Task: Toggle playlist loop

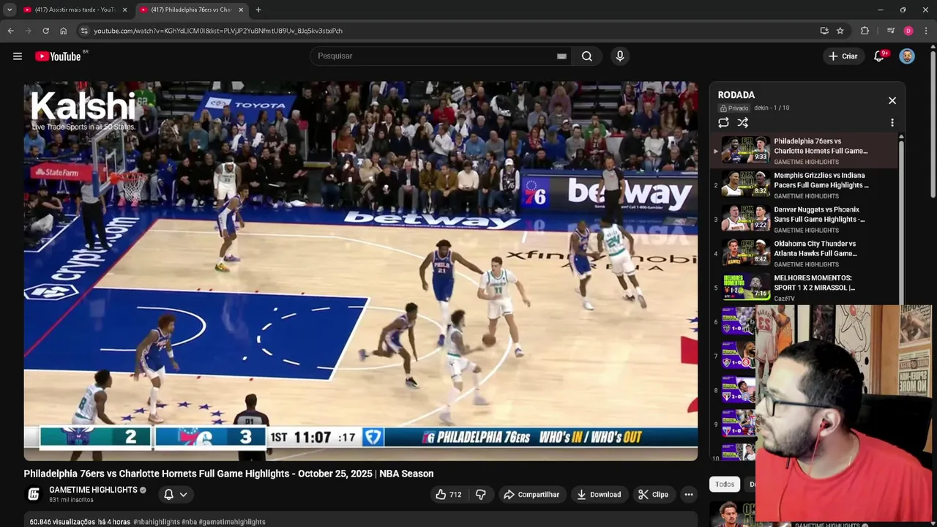Action: click(x=723, y=123)
